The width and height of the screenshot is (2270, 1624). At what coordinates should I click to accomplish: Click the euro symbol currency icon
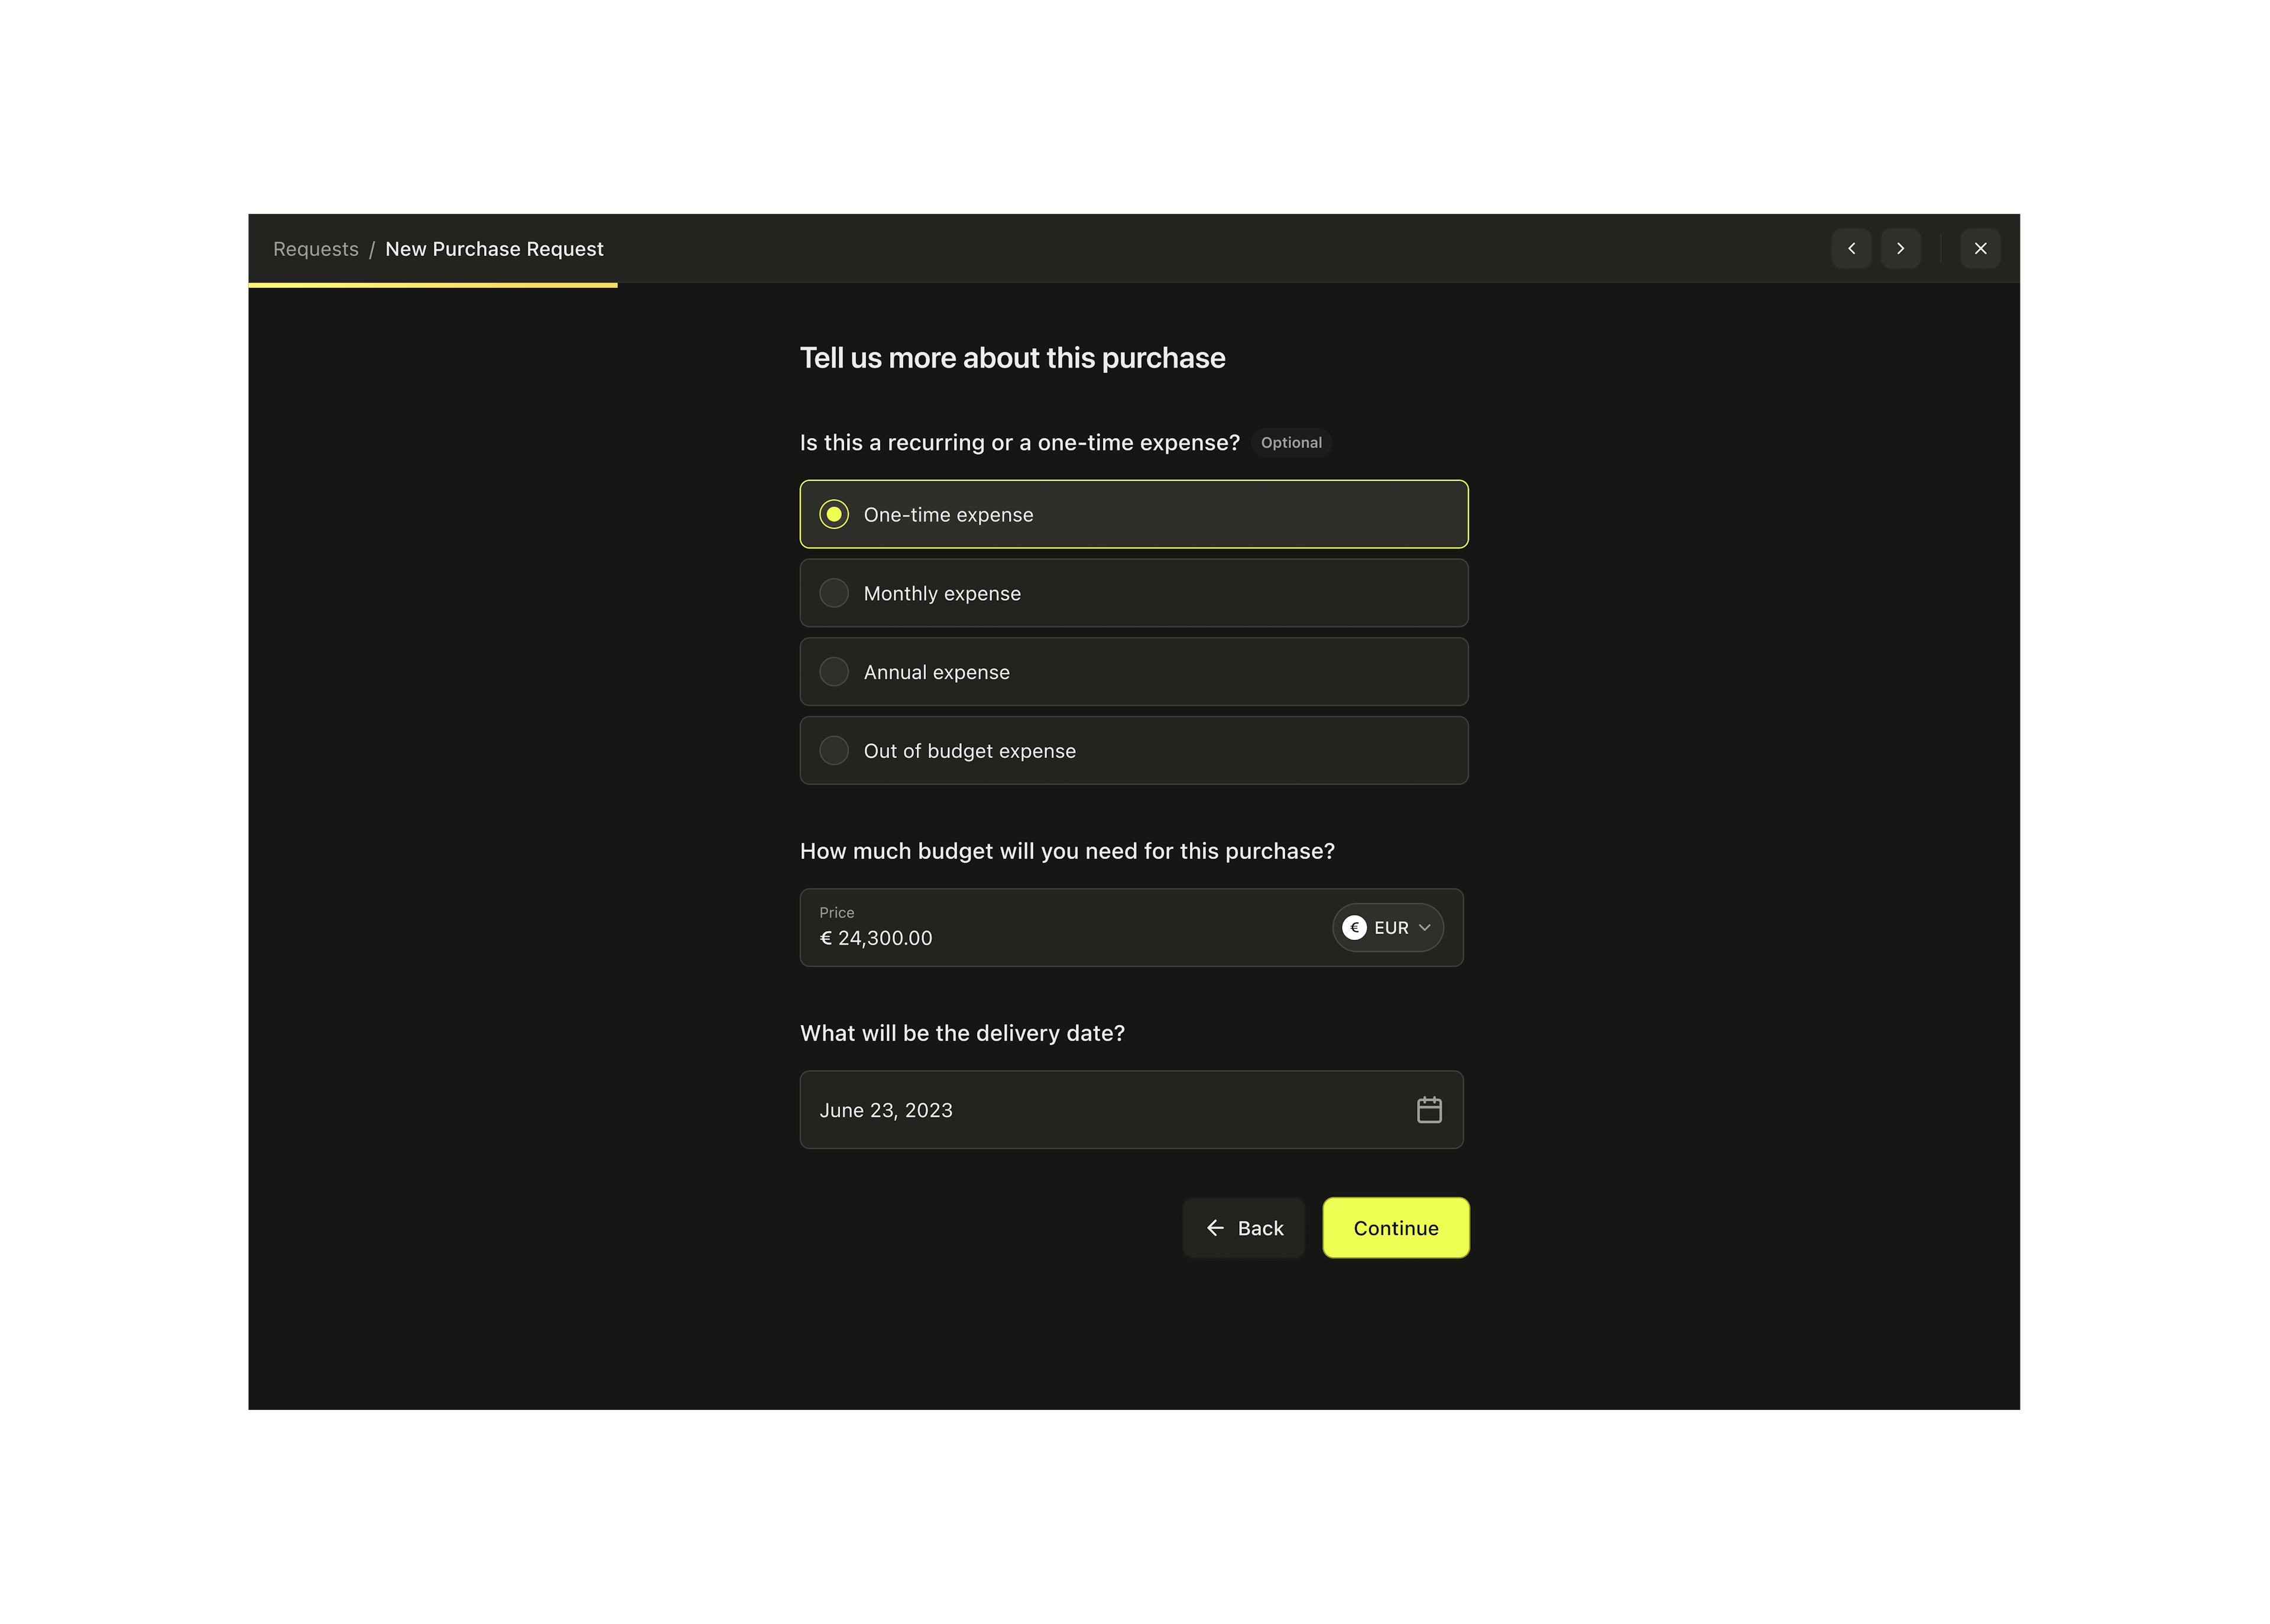[x=1354, y=928]
